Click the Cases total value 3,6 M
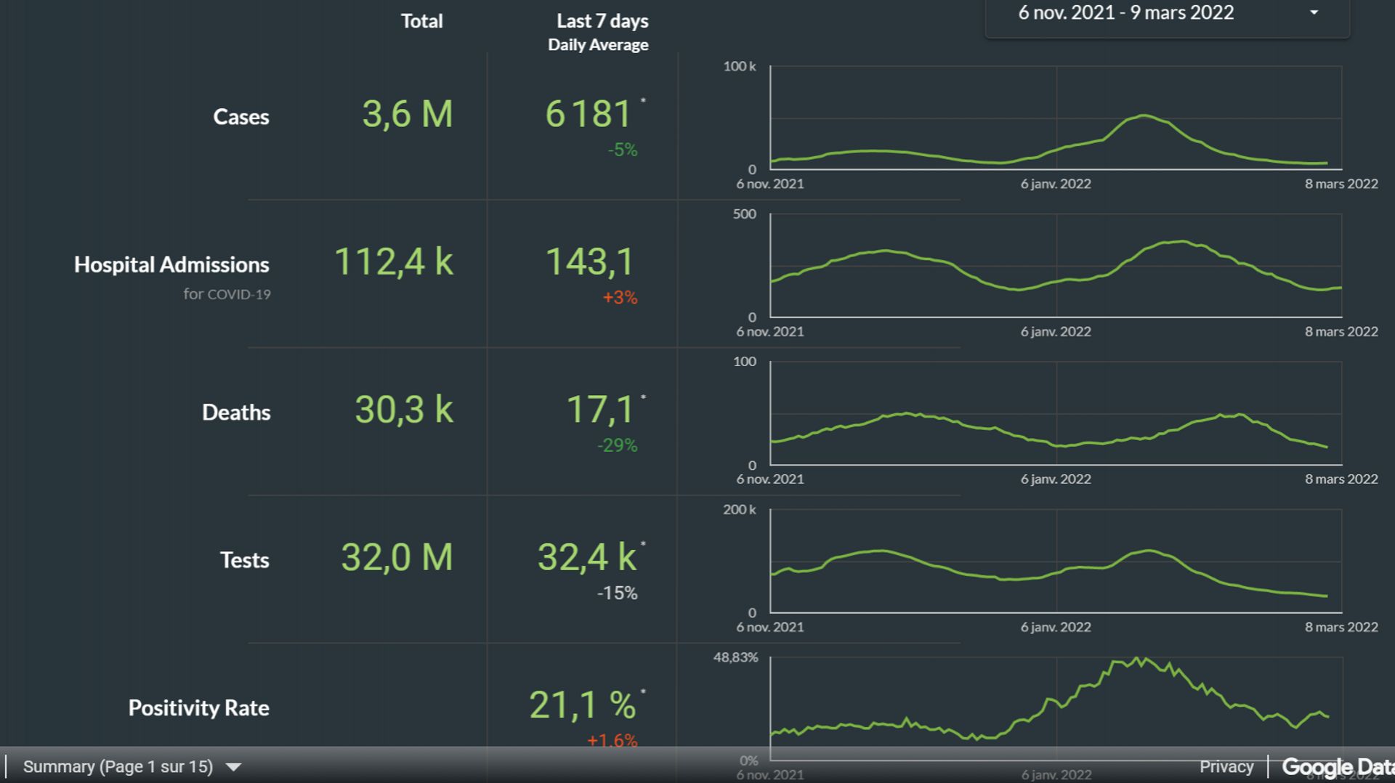Image resolution: width=1395 pixels, height=783 pixels. [408, 114]
